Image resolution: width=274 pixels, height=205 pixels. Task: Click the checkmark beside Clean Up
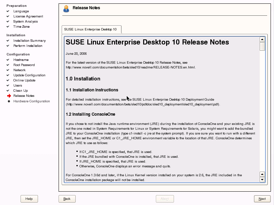(8, 90)
